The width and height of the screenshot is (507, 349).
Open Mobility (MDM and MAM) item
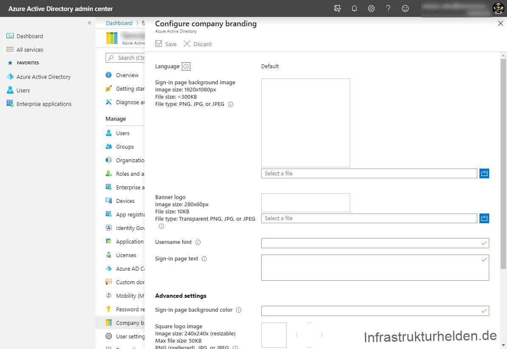coord(125,296)
